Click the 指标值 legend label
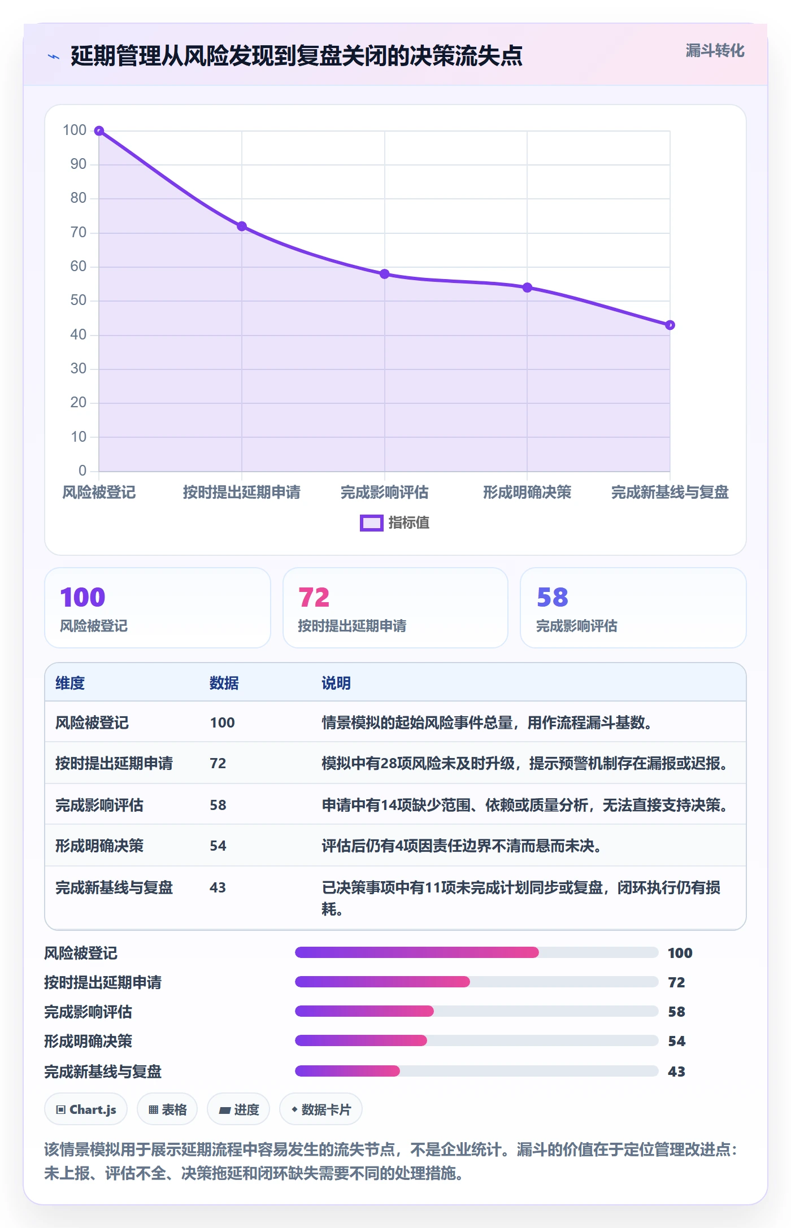The image size is (791, 1228). point(409,523)
